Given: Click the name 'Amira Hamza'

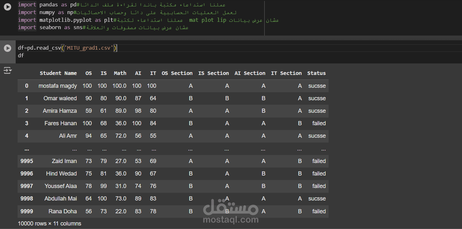Looking at the screenshot, I should click(60, 111).
